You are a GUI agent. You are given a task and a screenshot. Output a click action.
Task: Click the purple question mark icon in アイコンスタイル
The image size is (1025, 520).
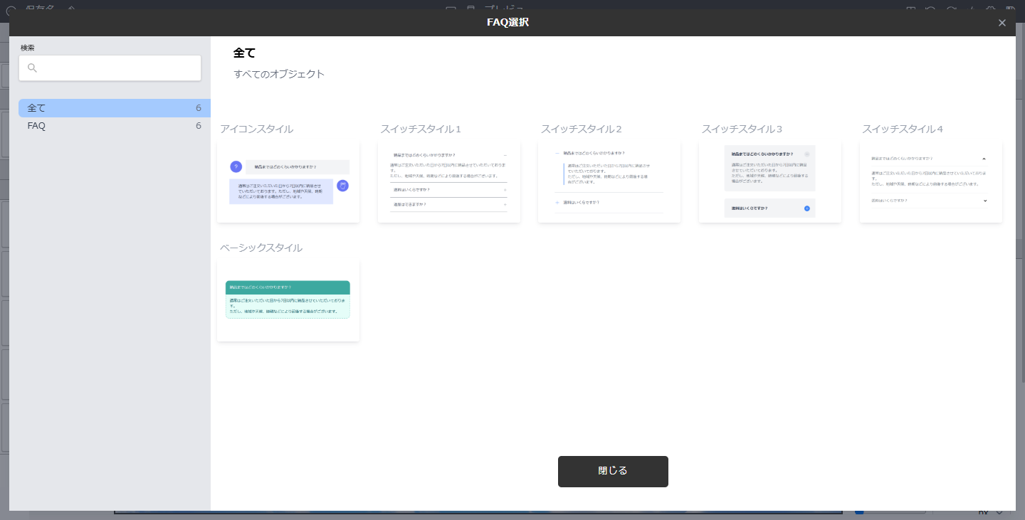tap(236, 166)
